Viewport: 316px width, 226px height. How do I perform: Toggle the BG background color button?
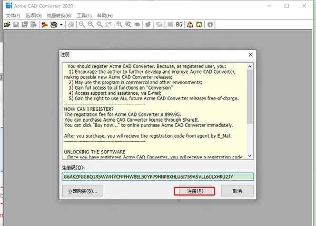pos(179,25)
